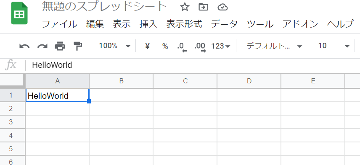
Task: Click the redo arrow icon
Action: coord(42,46)
